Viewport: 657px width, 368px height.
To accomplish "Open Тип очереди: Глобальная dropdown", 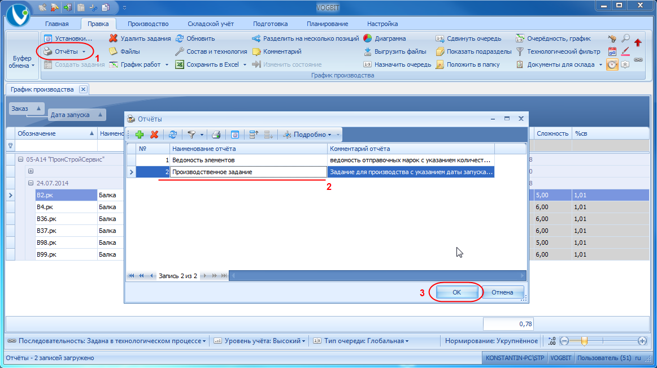I will click(x=361, y=341).
